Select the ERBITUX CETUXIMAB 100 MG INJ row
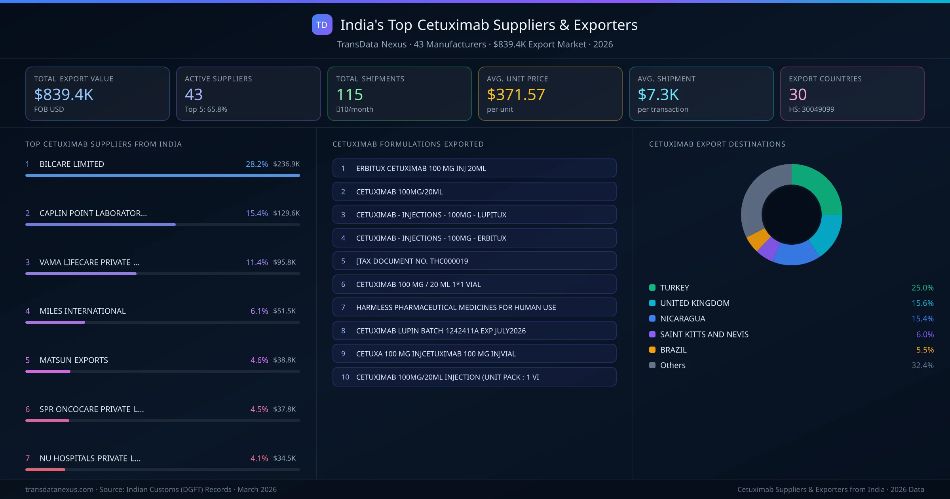The height and width of the screenshot is (499, 950). pyautogui.click(x=474, y=168)
